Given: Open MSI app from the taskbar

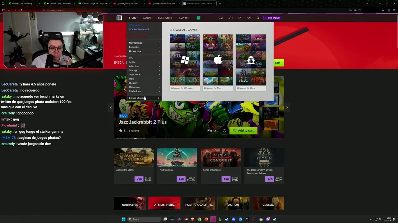Looking at the screenshot, I should 186,219.
